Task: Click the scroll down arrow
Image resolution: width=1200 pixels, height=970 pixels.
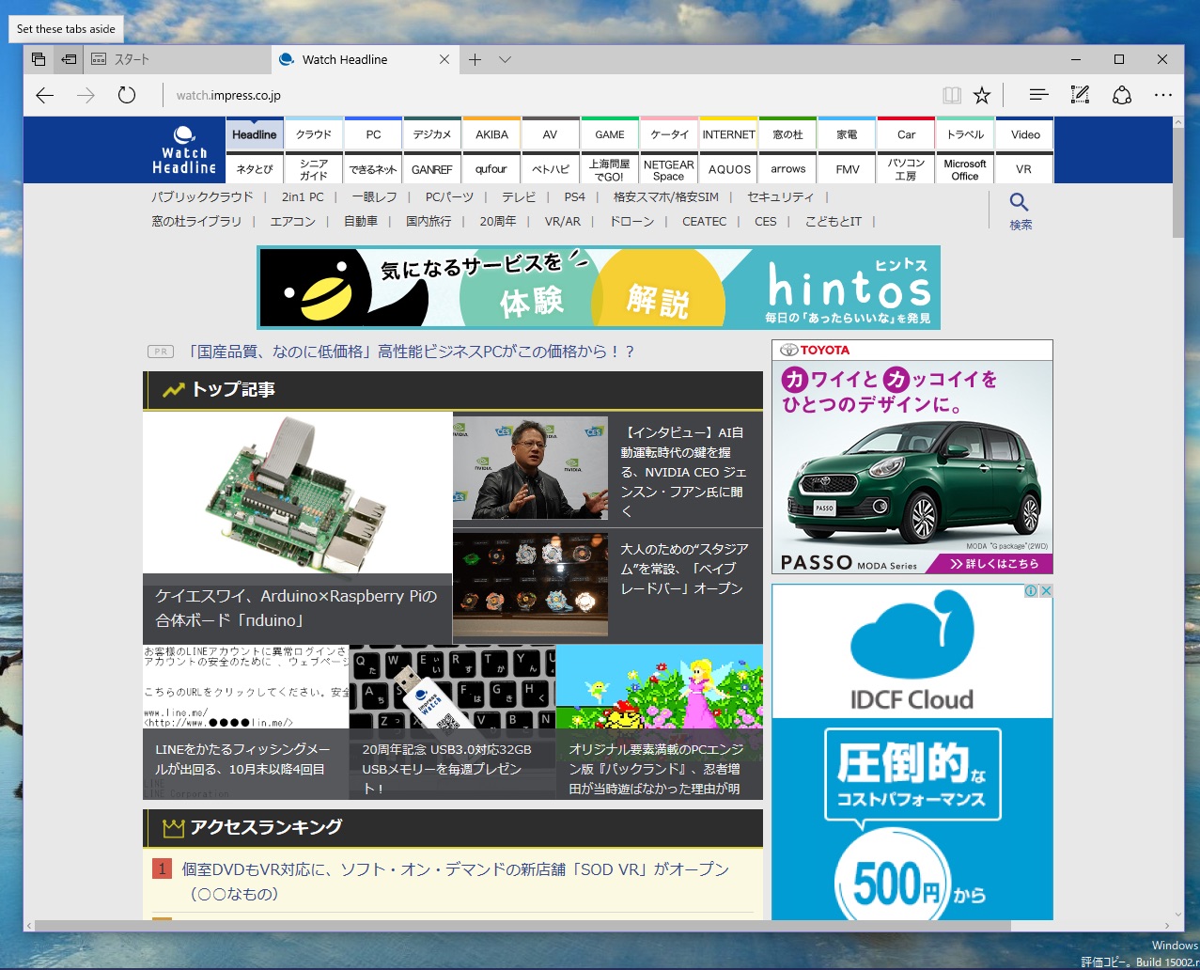Action: pos(1178,913)
